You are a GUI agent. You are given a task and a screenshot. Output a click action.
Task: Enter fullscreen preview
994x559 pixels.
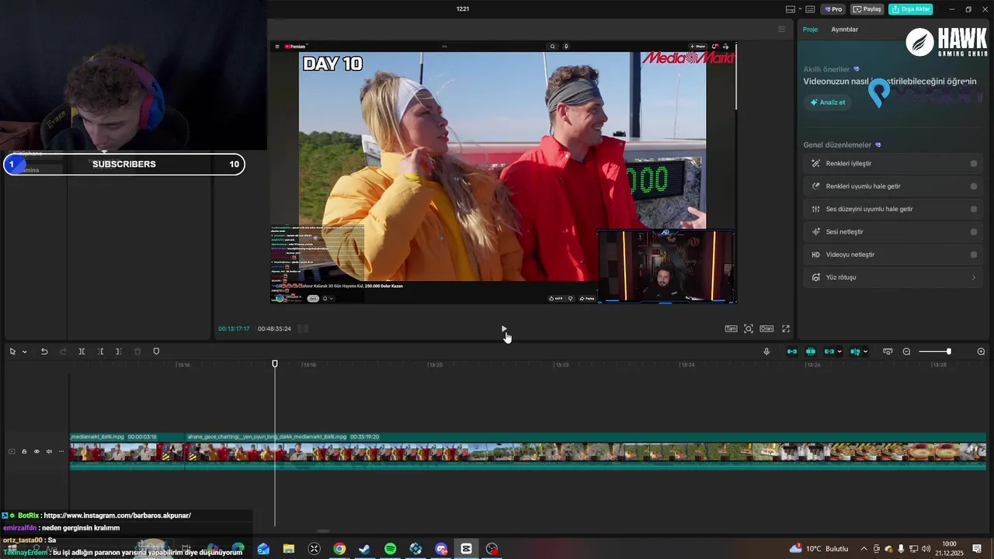(x=786, y=329)
